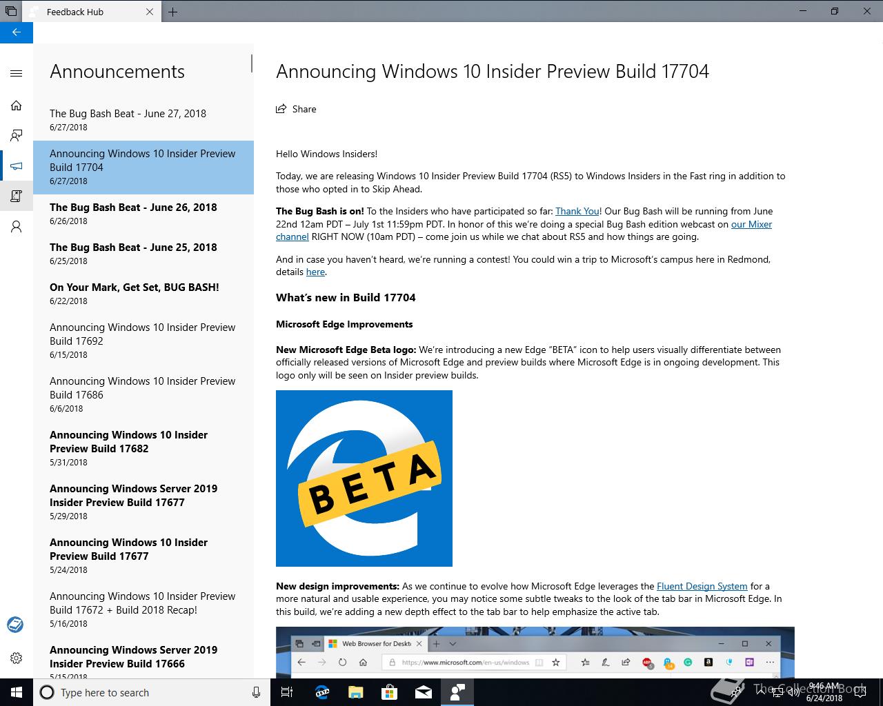Click Feedback Hub taskbar icon
Viewport: 883px width, 706px height.
point(457,692)
